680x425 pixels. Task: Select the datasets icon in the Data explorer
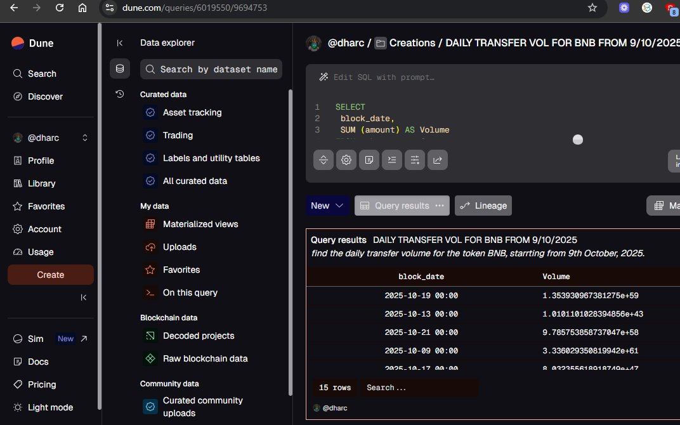(x=120, y=69)
